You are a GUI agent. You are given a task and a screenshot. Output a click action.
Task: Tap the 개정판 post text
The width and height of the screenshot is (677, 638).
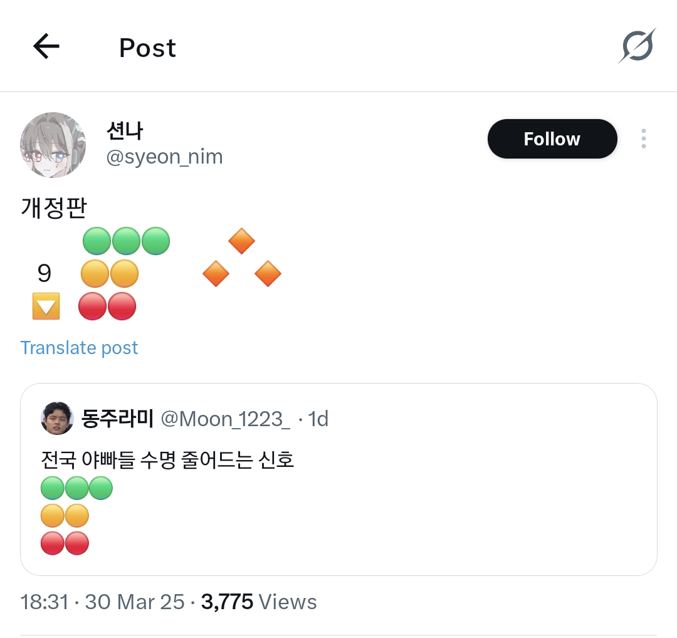(x=53, y=207)
